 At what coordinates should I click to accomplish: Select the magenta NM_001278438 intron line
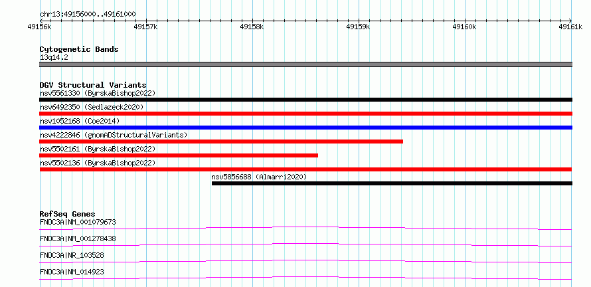coord(305,244)
